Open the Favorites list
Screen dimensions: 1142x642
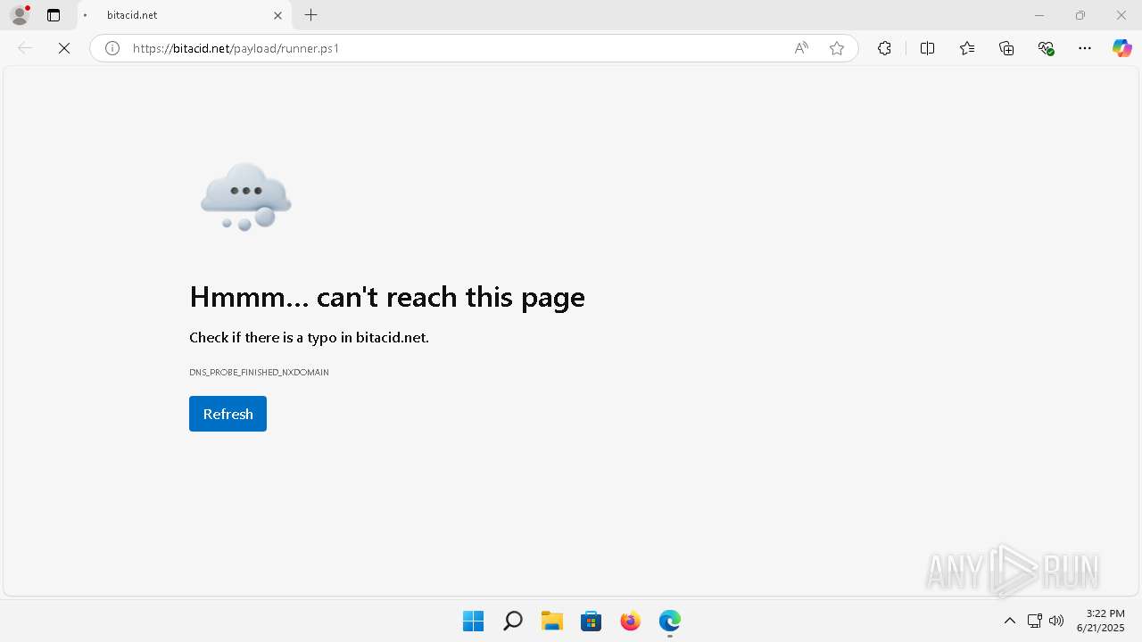pyautogui.click(x=967, y=48)
